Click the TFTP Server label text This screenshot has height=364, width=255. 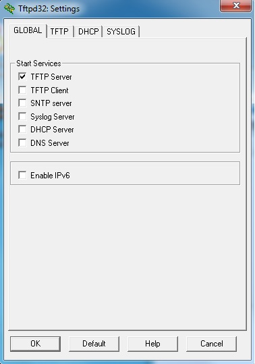click(x=51, y=77)
